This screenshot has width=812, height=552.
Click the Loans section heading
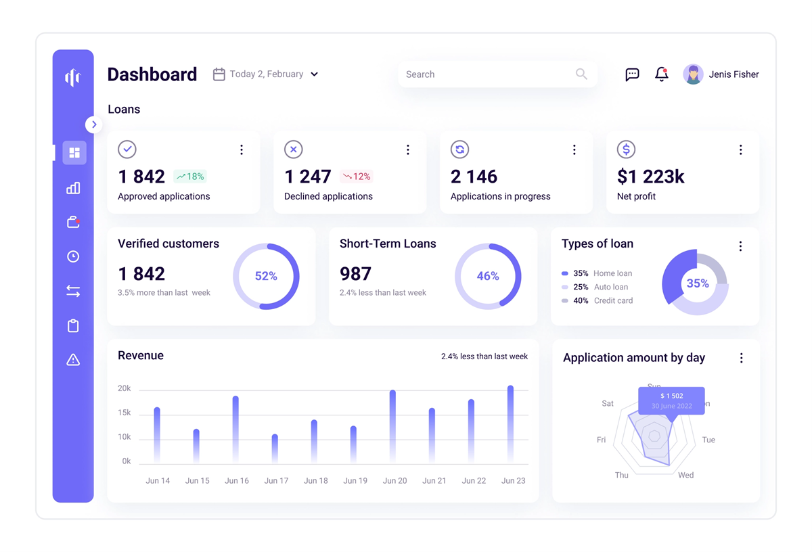coord(124,109)
